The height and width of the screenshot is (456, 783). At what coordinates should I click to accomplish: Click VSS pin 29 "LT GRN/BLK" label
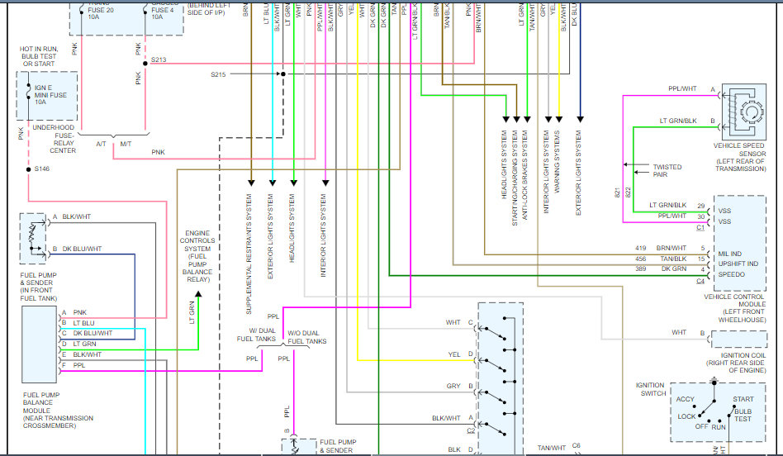[677, 205]
